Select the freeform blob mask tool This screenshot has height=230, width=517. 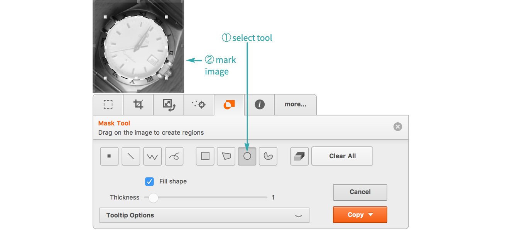click(x=268, y=156)
